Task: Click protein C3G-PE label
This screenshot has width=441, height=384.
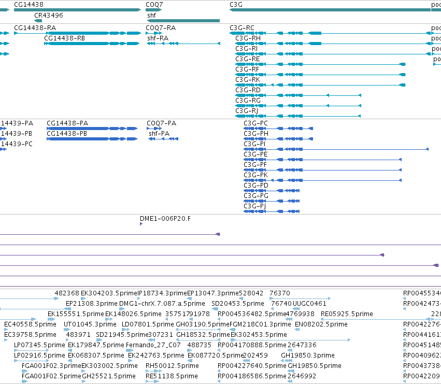Action: 255,154
